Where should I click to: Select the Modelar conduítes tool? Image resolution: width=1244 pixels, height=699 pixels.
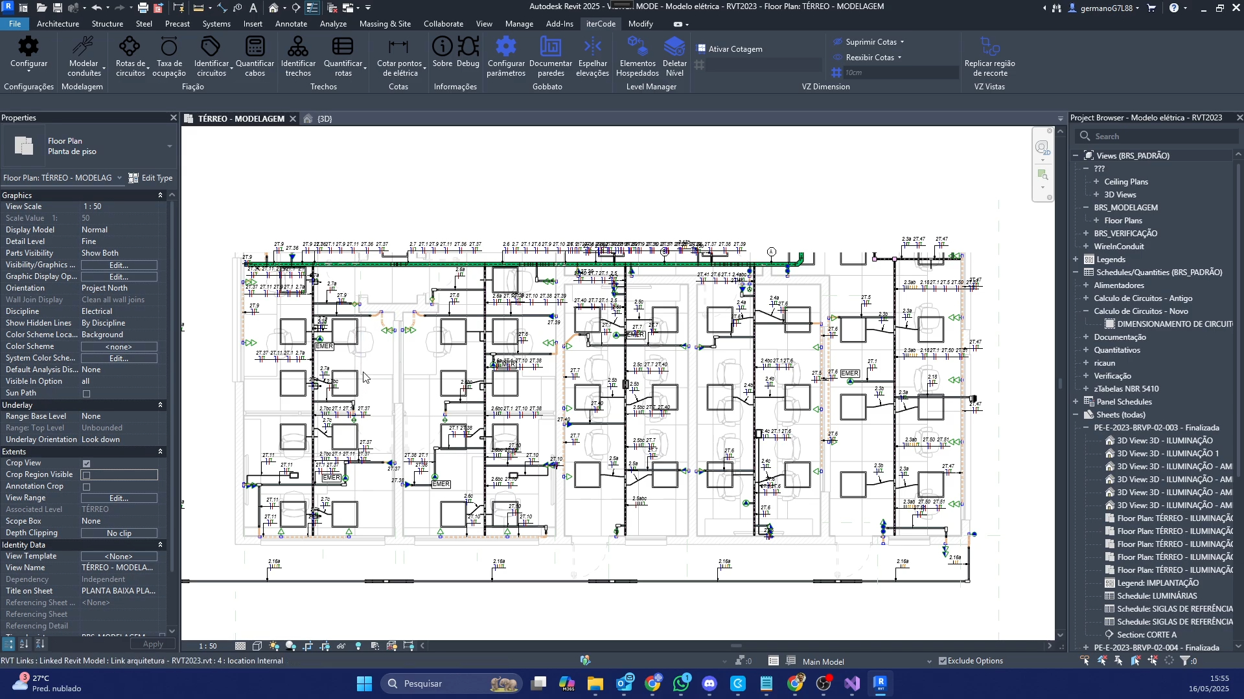84,47
